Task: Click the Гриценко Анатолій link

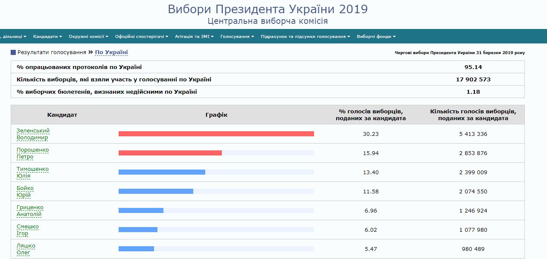Action: (29, 211)
